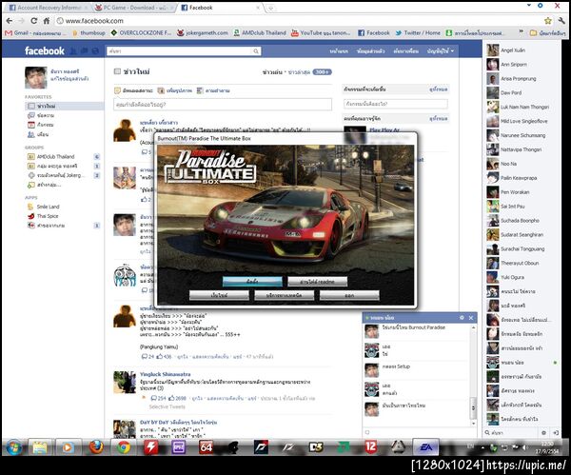Go to Chrome home page icon
The width and height of the screenshot is (571, 475).
47,21
